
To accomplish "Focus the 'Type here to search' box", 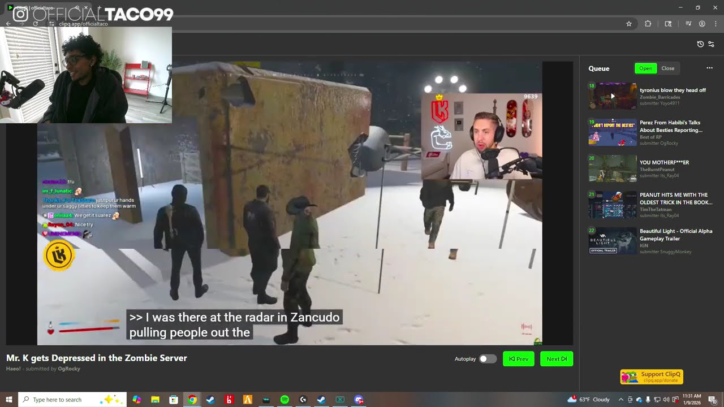I will (x=72, y=400).
